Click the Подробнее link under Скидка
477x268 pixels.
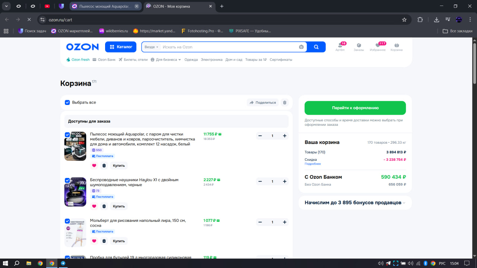tap(312, 164)
